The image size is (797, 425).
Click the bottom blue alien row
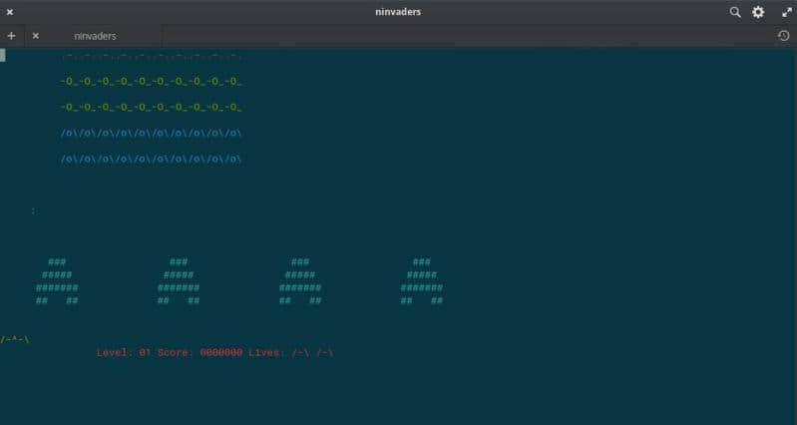(152, 159)
